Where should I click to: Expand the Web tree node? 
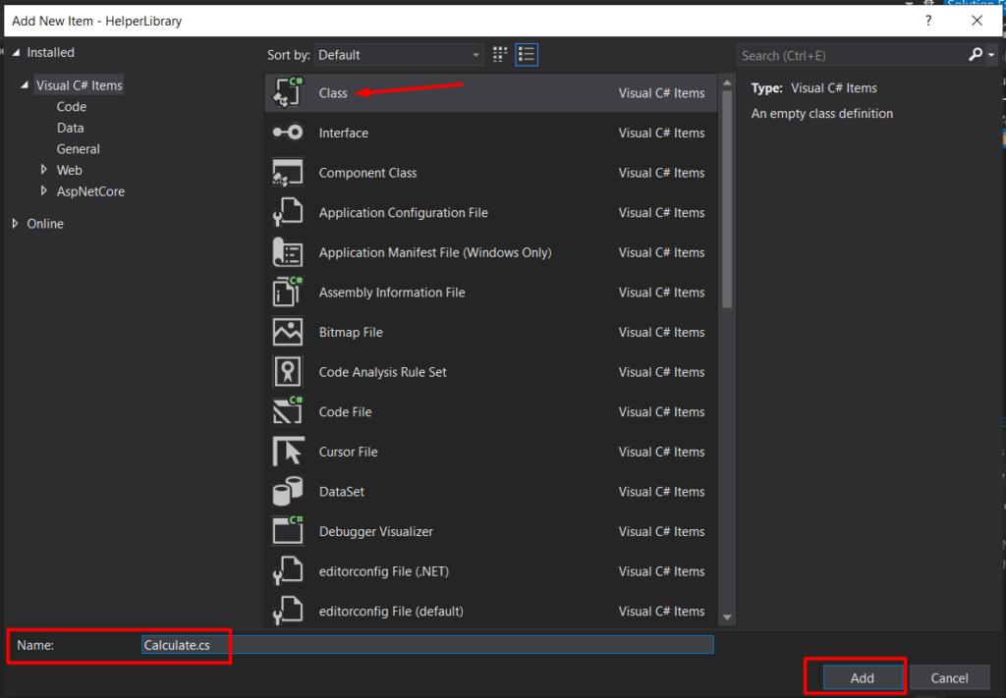pos(45,169)
